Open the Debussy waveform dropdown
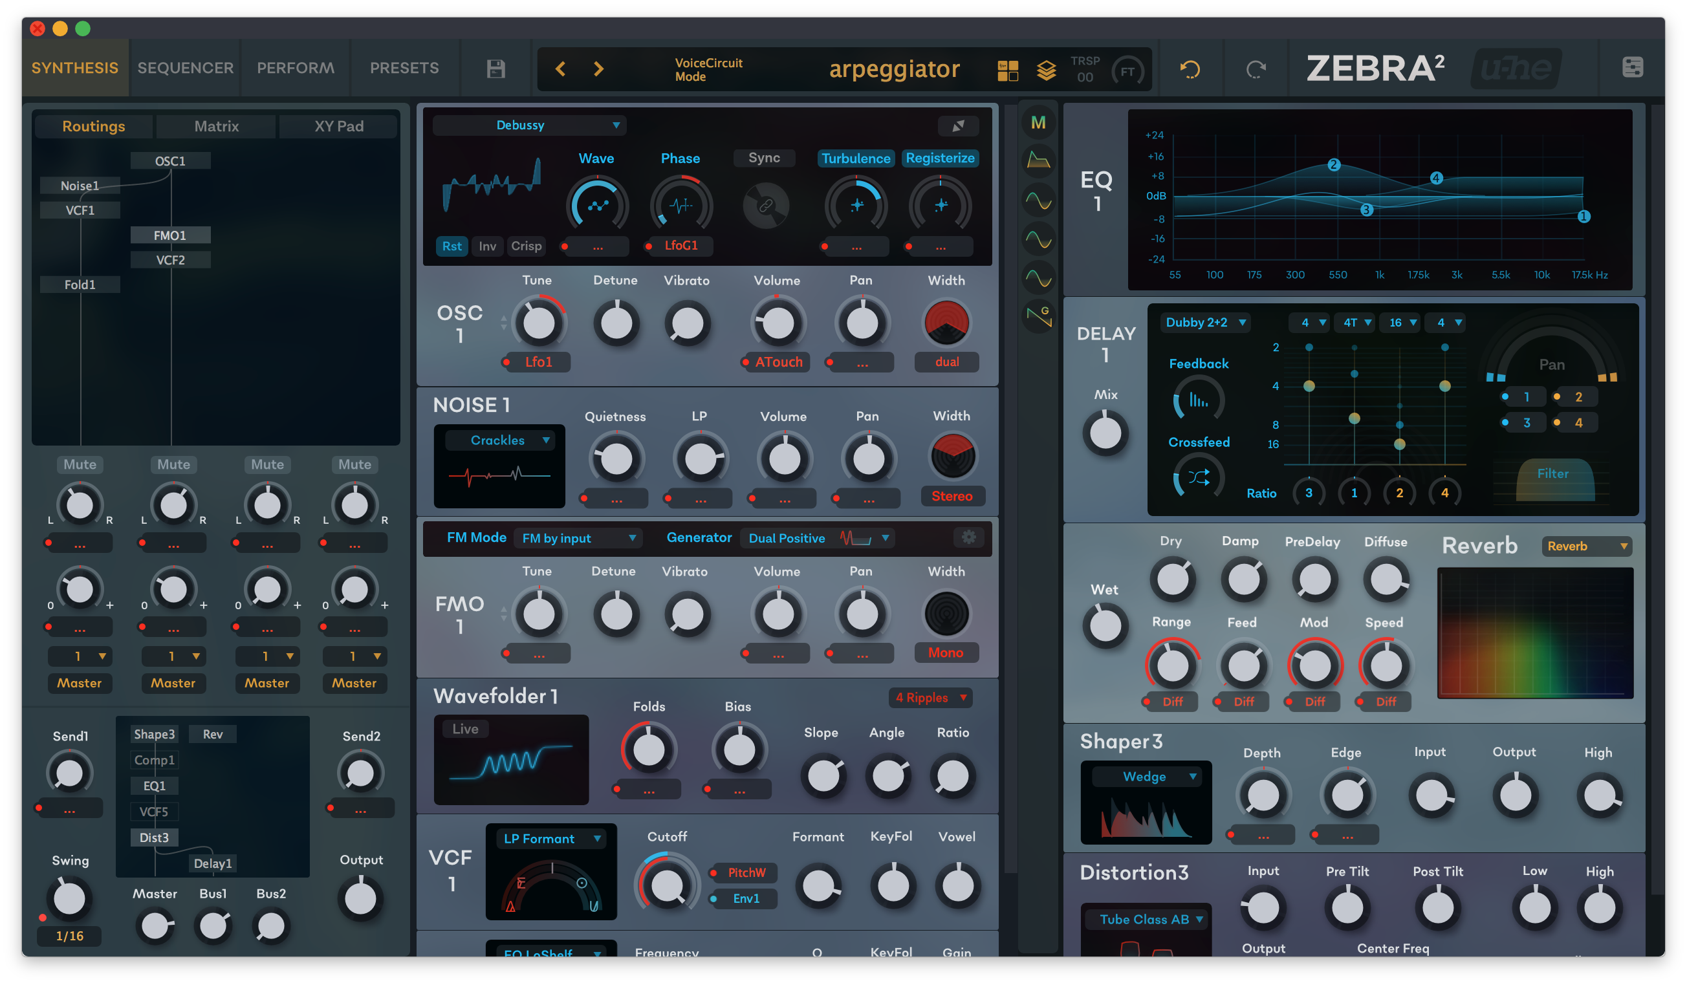1687x983 pixels. pyautogui.click(x=529, y=125)
